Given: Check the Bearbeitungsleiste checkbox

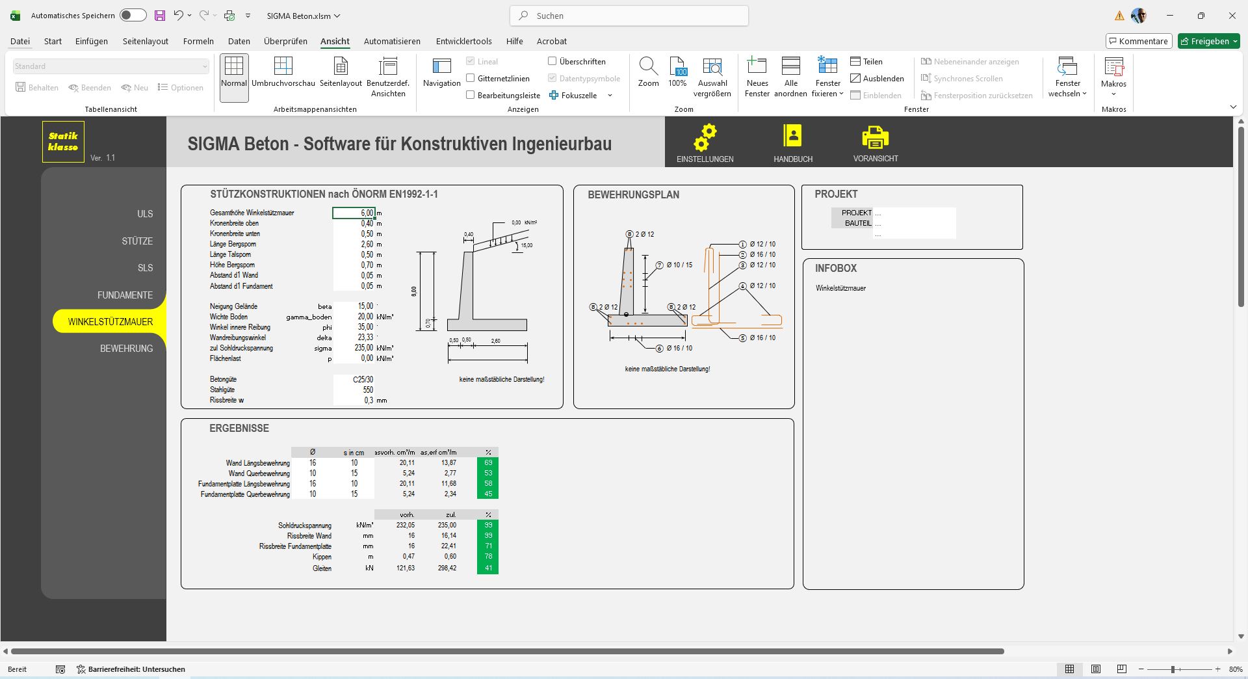Looking at the screenshot, I should point(471,96).
